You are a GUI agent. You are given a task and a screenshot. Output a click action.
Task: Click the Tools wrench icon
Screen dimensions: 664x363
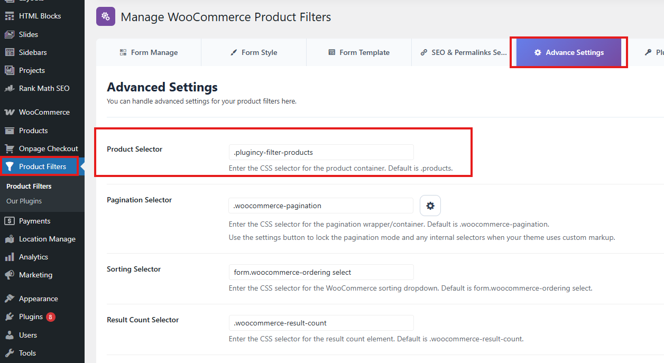click(9, 353)
